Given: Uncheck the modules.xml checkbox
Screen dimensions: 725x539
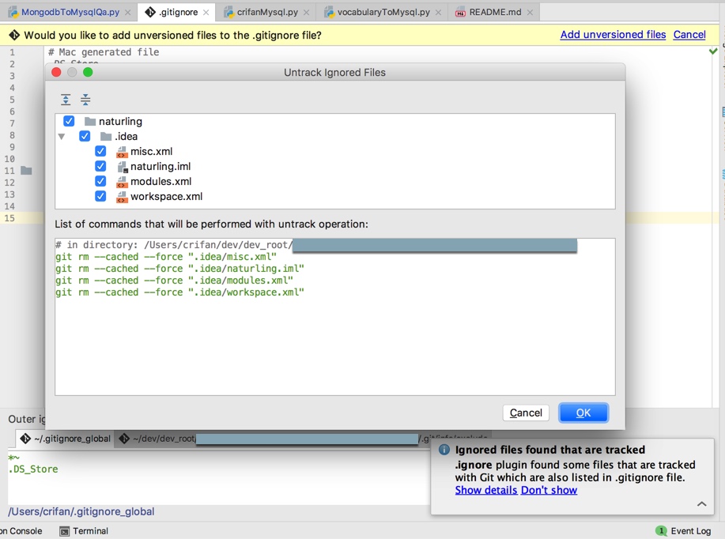Looking at the screenshot, I should click(x=100, y=181).
